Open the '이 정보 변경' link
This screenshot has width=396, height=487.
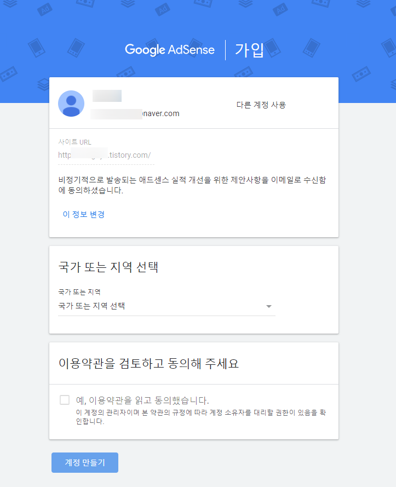(84, 214)
